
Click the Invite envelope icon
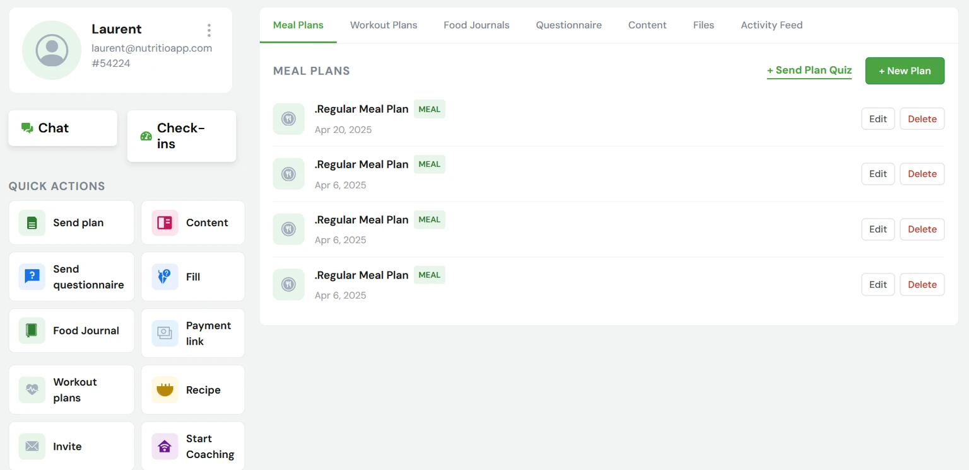[32, 447]
